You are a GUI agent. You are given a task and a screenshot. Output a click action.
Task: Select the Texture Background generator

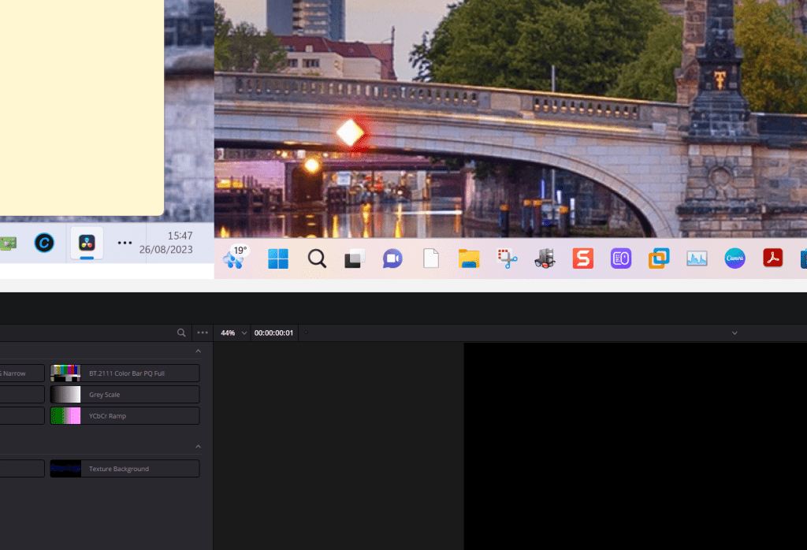125,469
